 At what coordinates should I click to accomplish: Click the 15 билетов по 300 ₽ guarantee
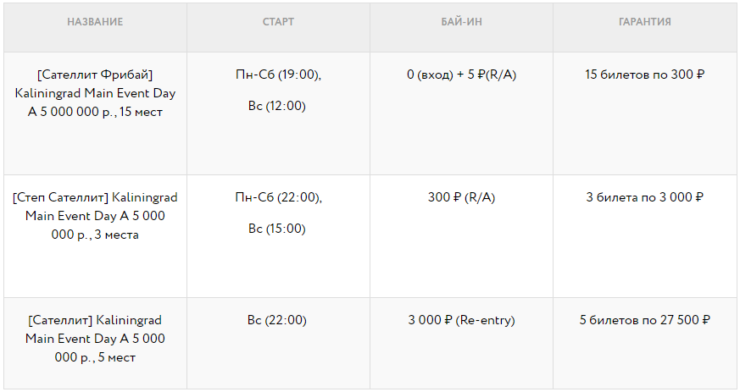tap(644, 75)
